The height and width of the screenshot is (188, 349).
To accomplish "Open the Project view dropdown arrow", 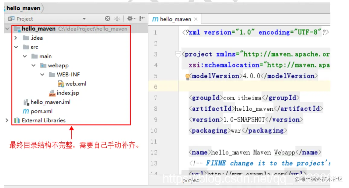I will (x=84, y=19).
